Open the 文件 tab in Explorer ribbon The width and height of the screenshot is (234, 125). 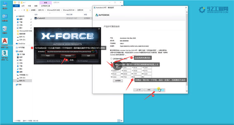click(17, 6)
